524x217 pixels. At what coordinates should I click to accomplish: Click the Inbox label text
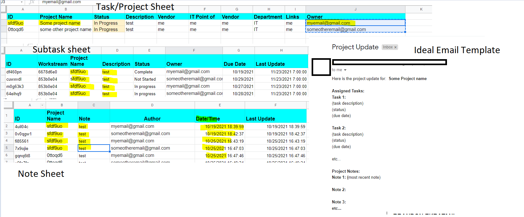[388, 47]
